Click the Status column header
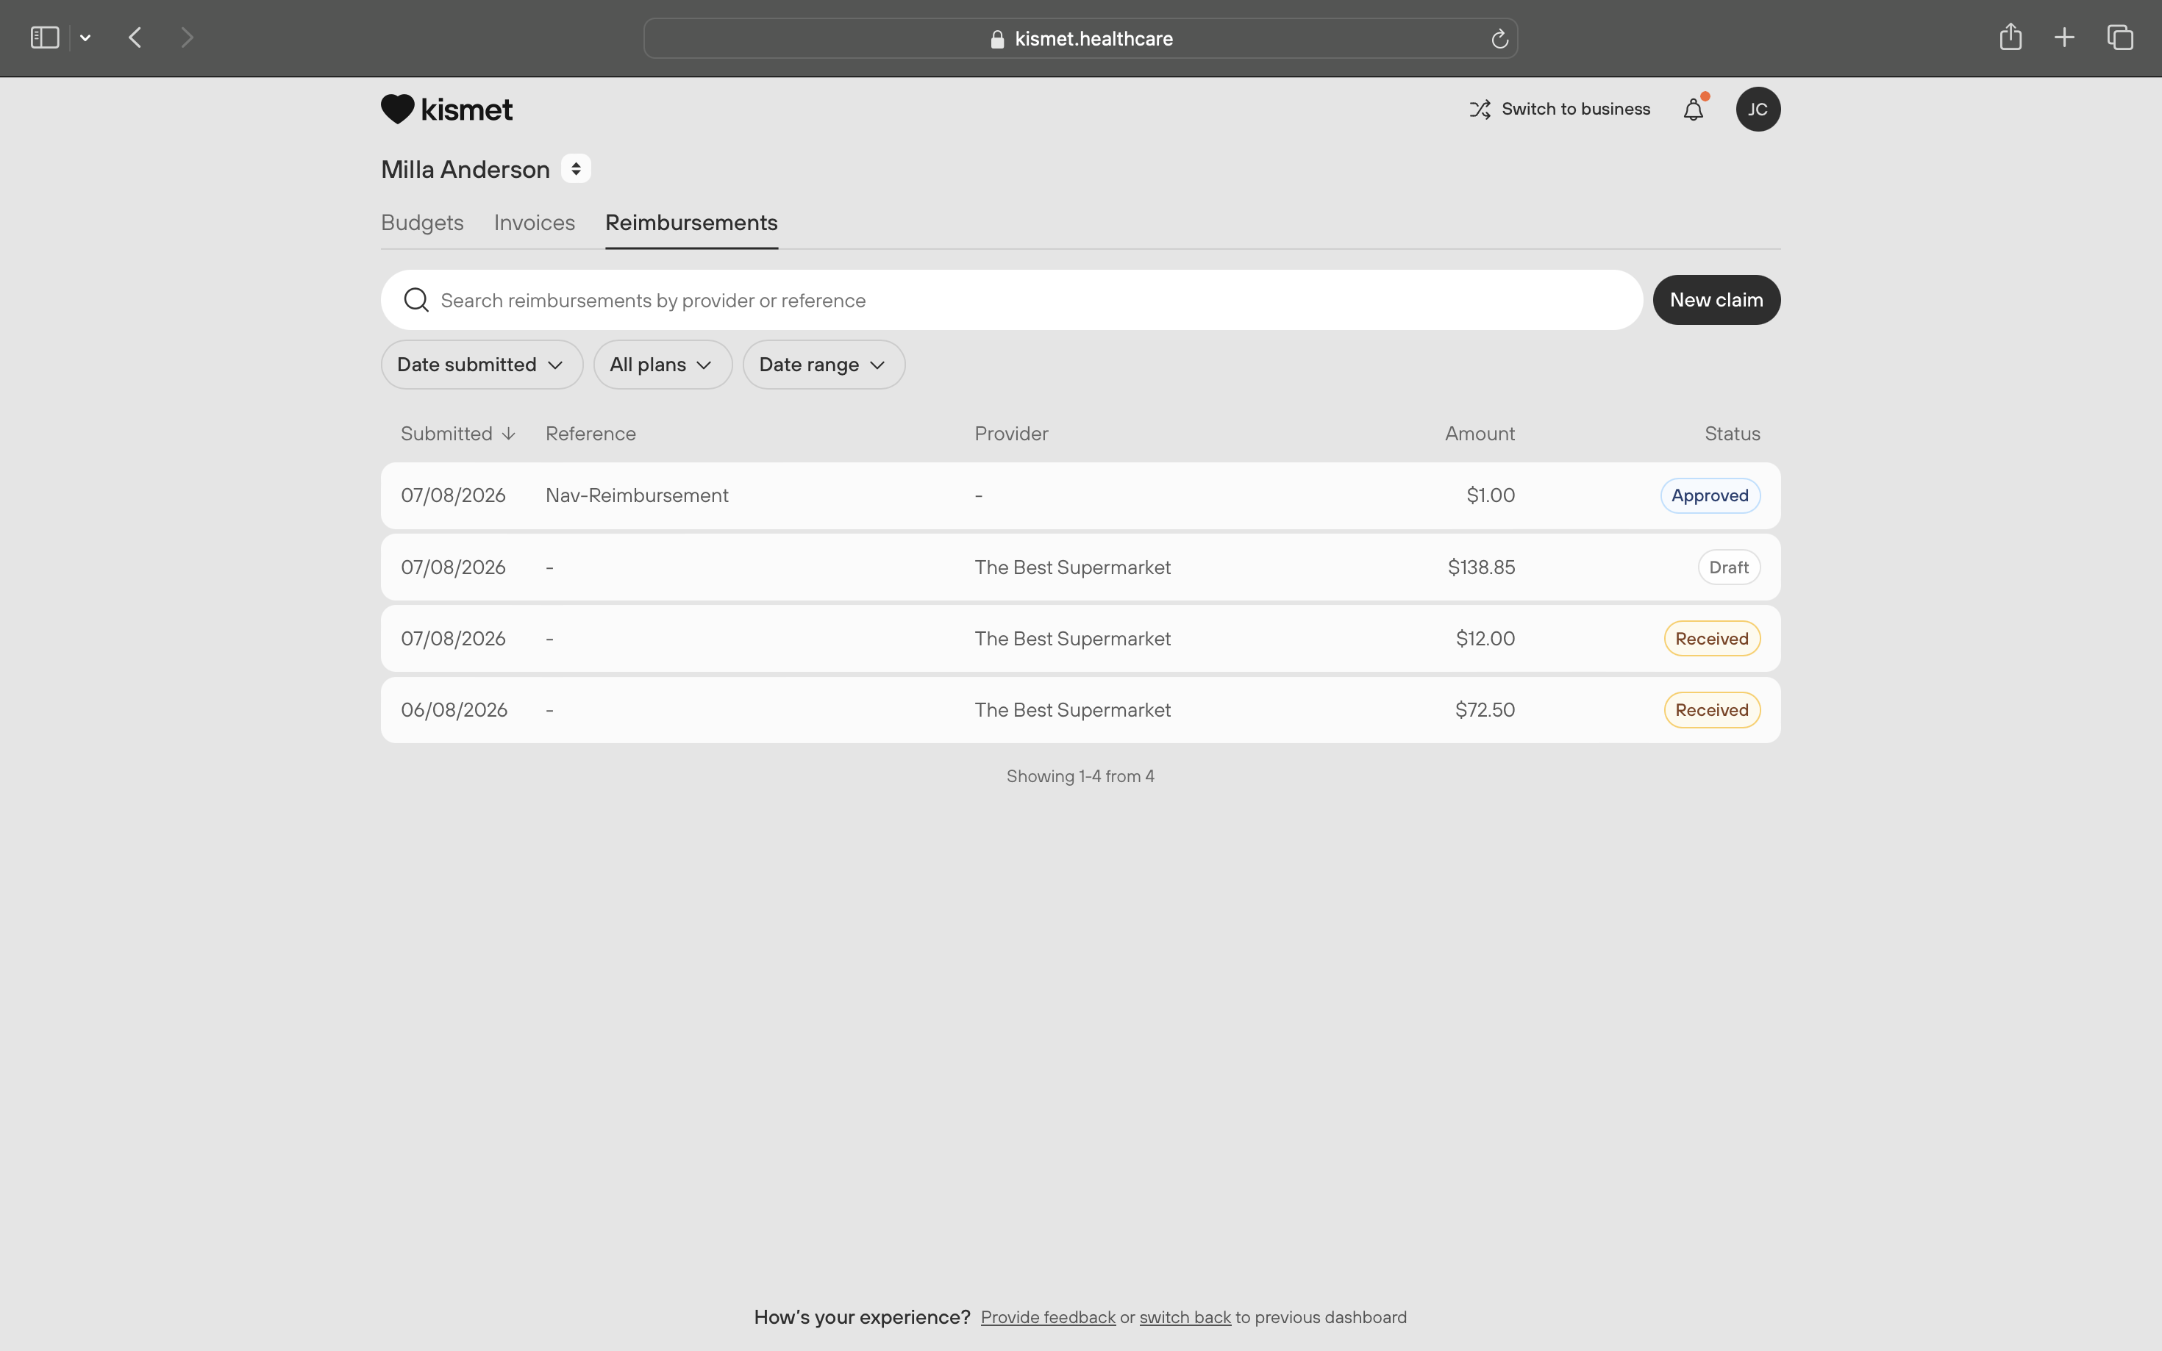 [x=1732, y=434]
